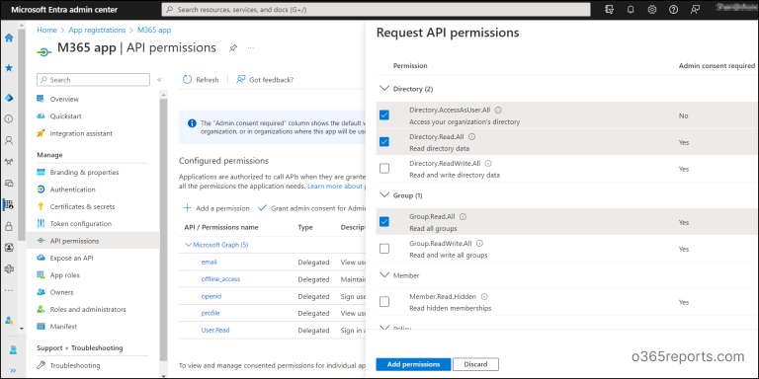Show info for Directory.AccessAsUser.All
Image resolution: width=759 pixels, height=379 pixels.
tap(498, 111)
